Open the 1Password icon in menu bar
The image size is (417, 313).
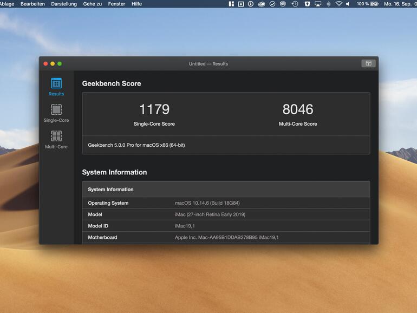(251, 4)
